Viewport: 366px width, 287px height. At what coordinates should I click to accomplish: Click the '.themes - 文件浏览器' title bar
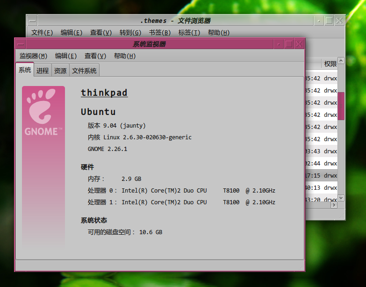click(x=175, y=21)
